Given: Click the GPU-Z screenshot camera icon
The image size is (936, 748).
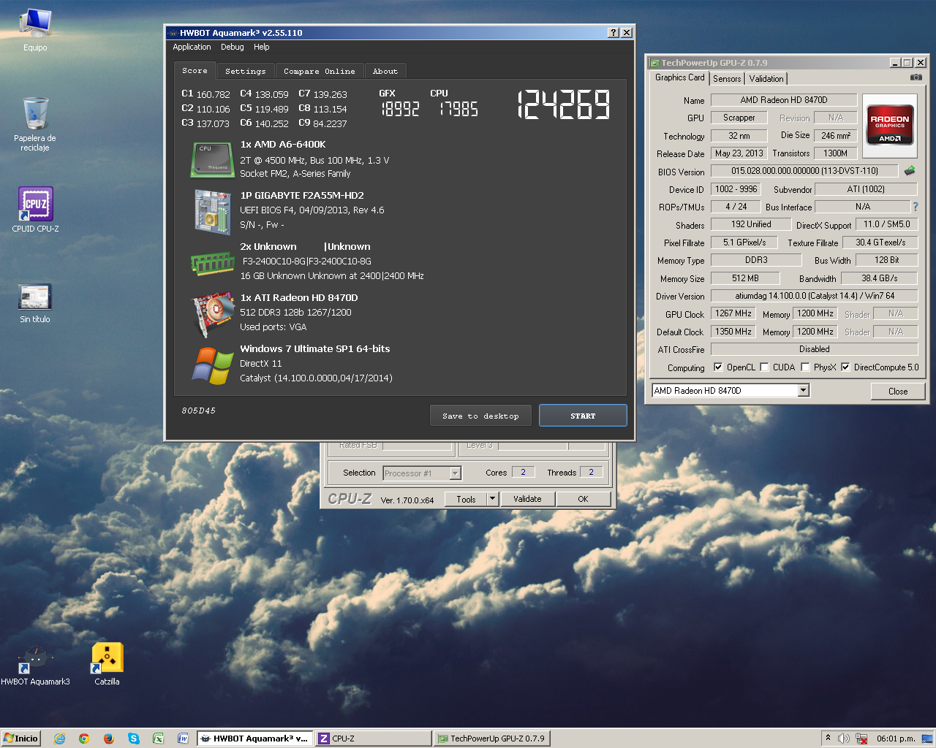Looking at the screenshot, I should [x=916, y=77].
